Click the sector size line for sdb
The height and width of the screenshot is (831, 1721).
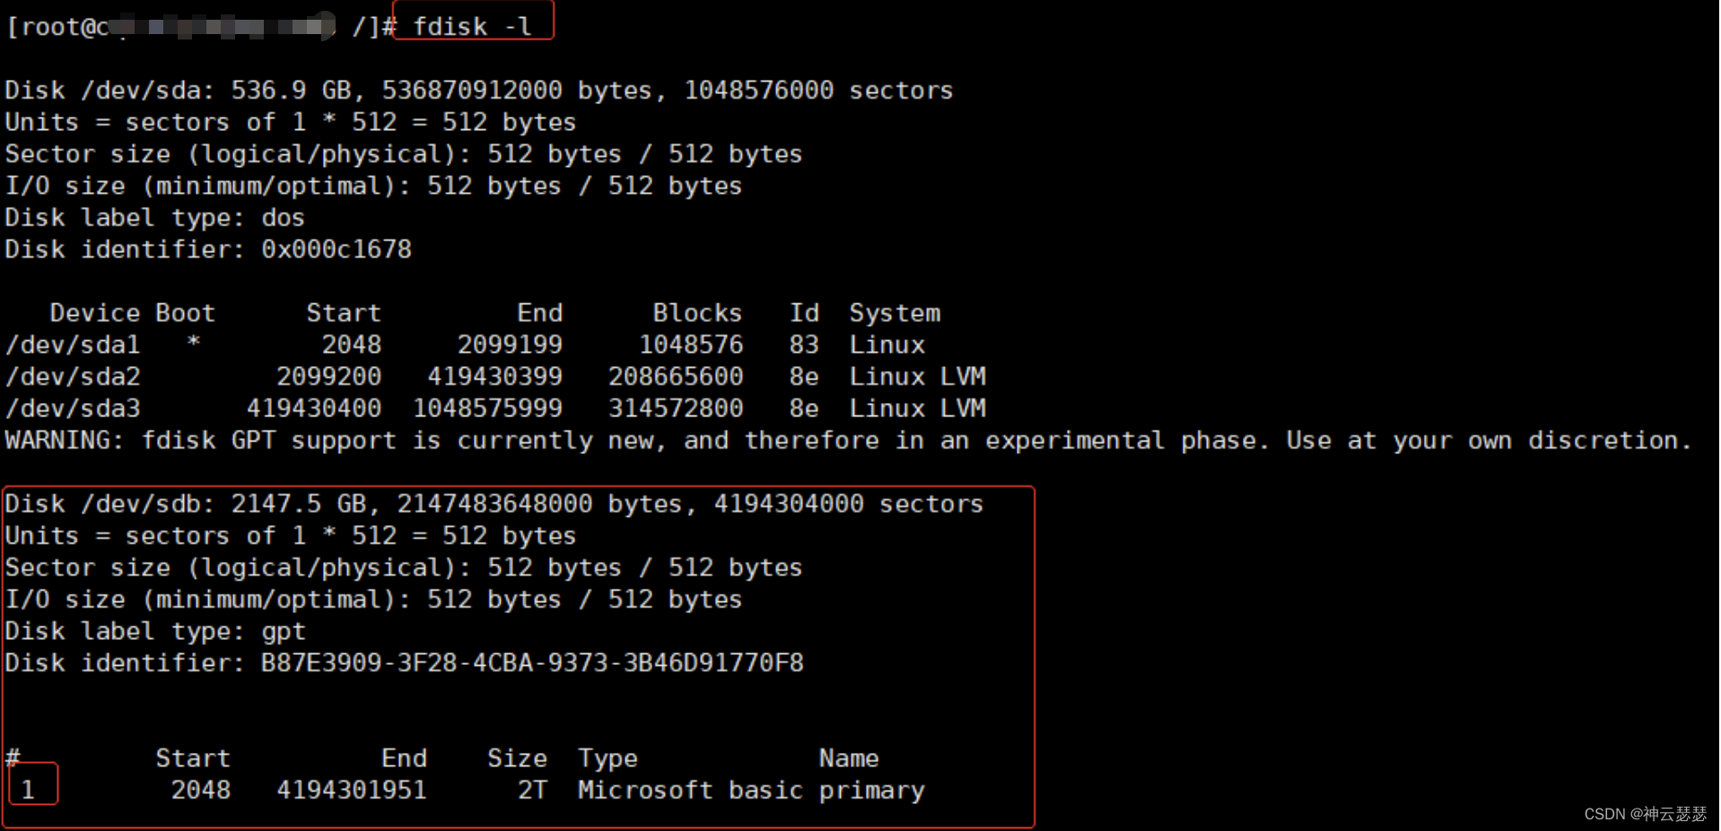click(402, 567)
